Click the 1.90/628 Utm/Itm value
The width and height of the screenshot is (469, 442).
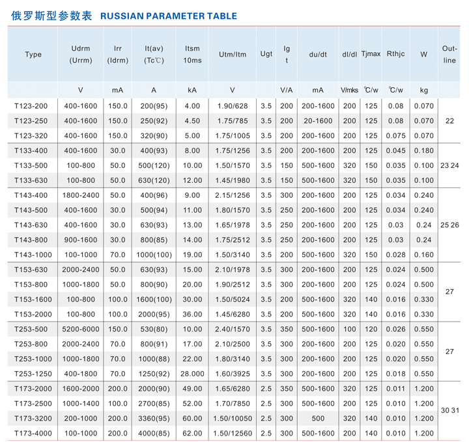(x=233, y=106)
